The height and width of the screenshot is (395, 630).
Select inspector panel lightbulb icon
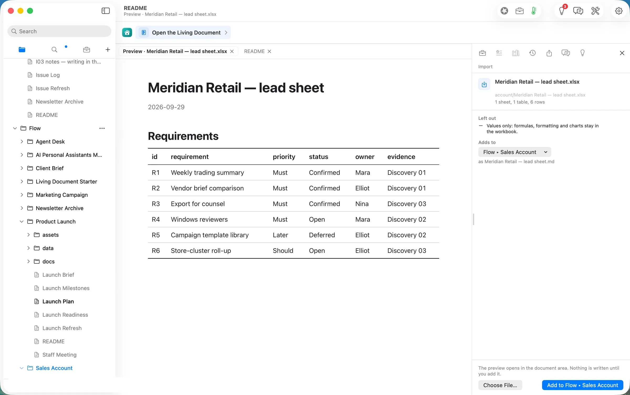click(582, 53)
